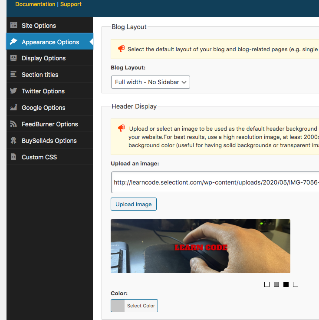Select the first white preview background swatch
The width and height of the screenshot is (319, 320).
tap(267, 284)
